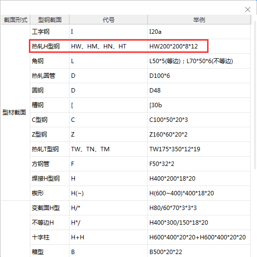
Task: Select the 方钢管 row
Action: pos(140,164)
